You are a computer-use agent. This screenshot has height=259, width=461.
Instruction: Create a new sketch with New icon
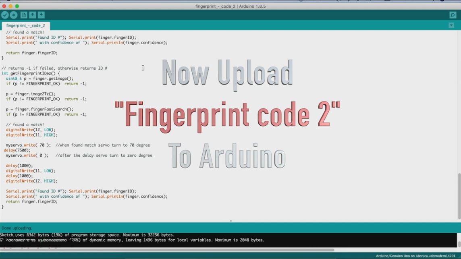pyautogui.click(x=24, y=15)
